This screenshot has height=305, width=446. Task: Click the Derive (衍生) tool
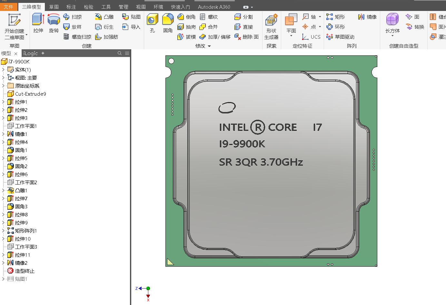tap(104, 27)
